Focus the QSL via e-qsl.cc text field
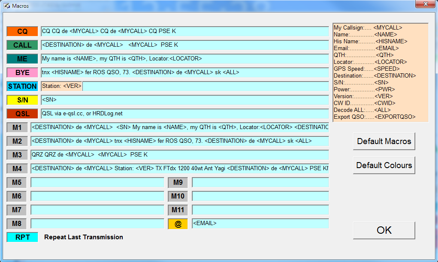Viewport: 438px width, 262px height. point(184,114)
